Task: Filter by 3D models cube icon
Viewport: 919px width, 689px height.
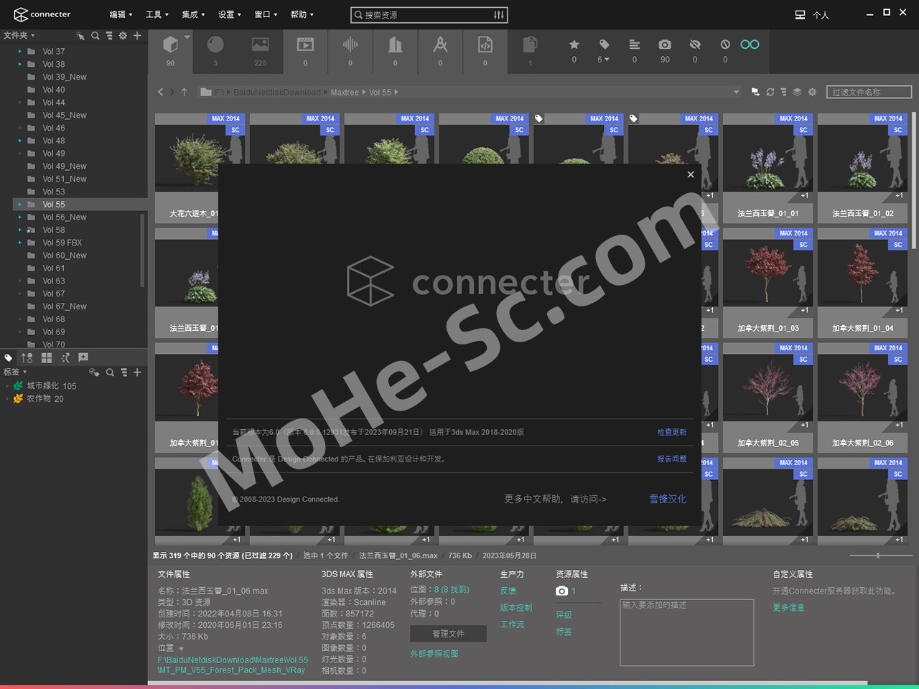Action: tap(170, 45)
